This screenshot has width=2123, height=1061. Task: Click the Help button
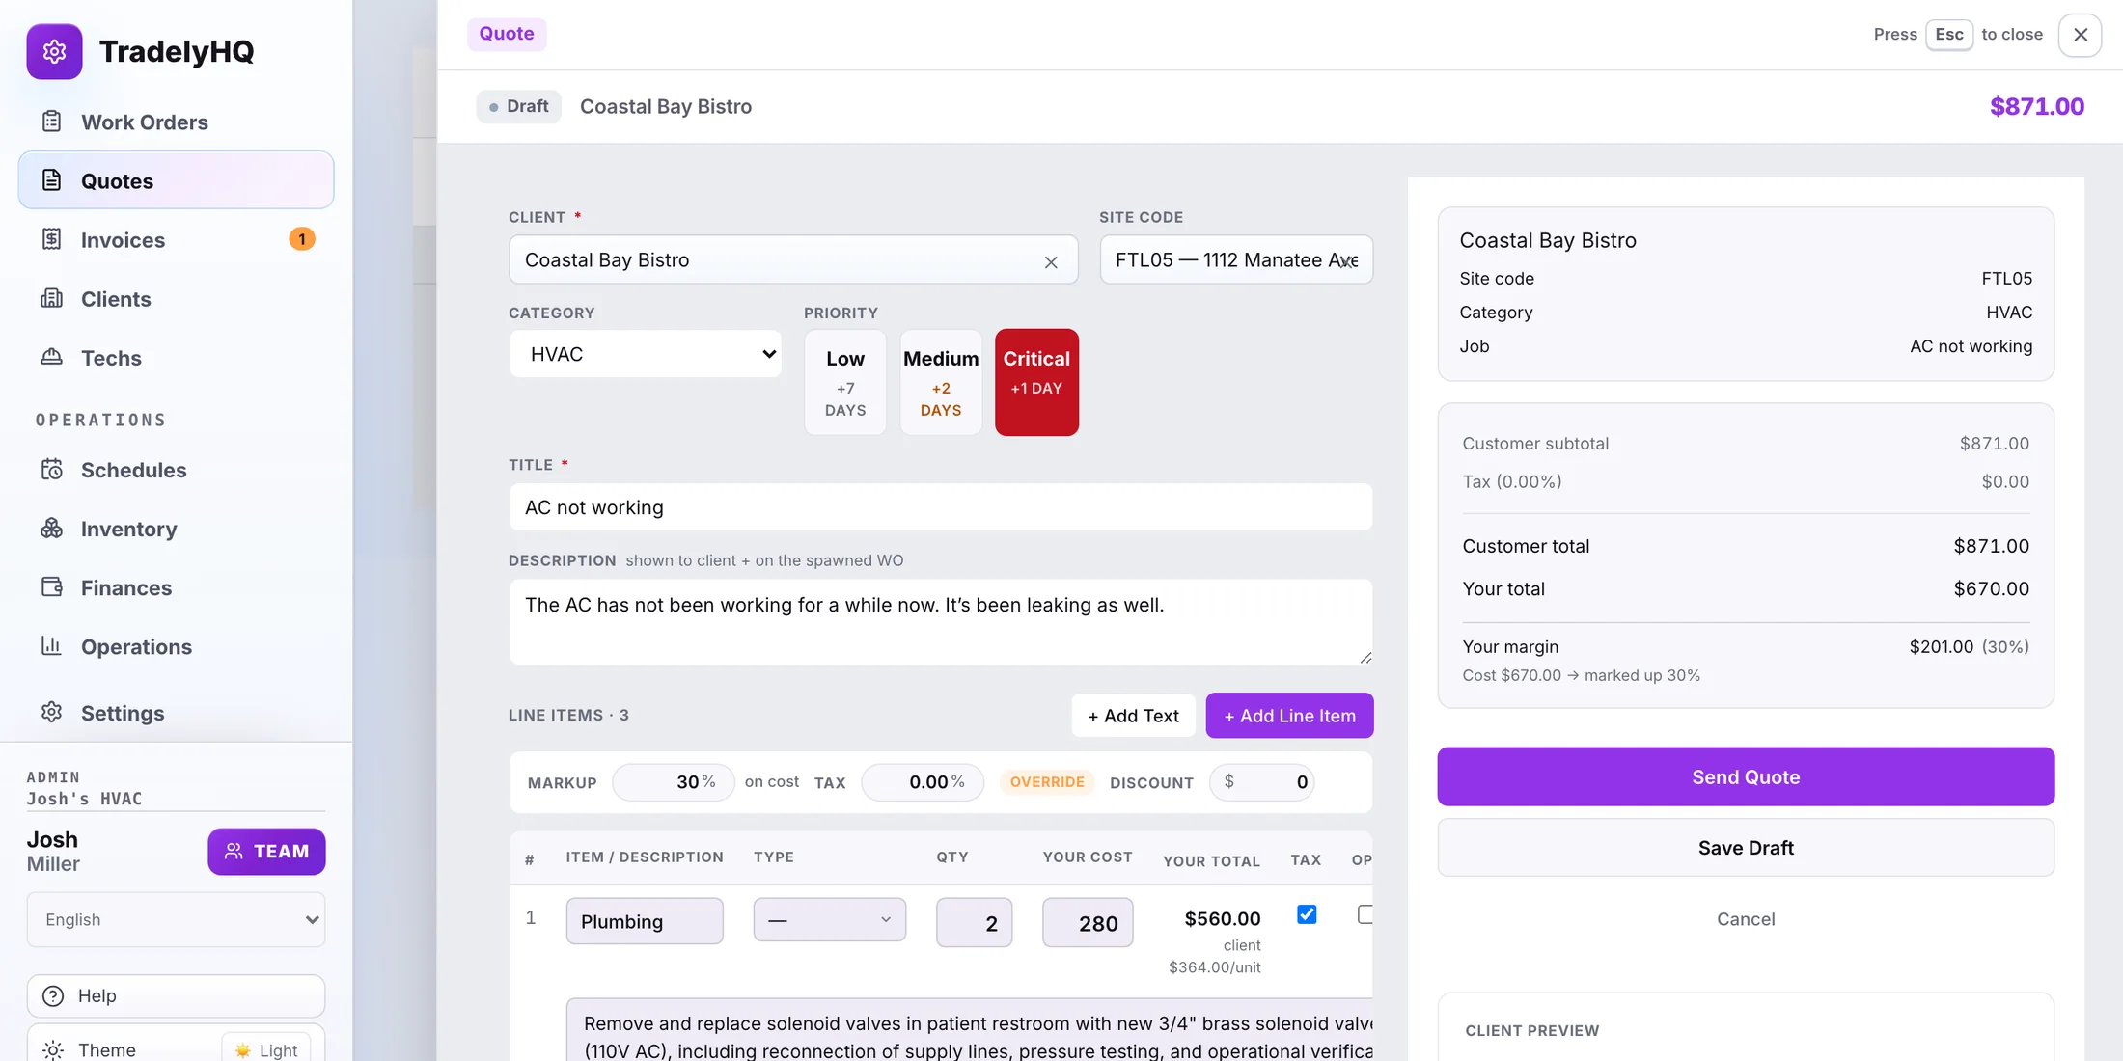pos(176,995)
